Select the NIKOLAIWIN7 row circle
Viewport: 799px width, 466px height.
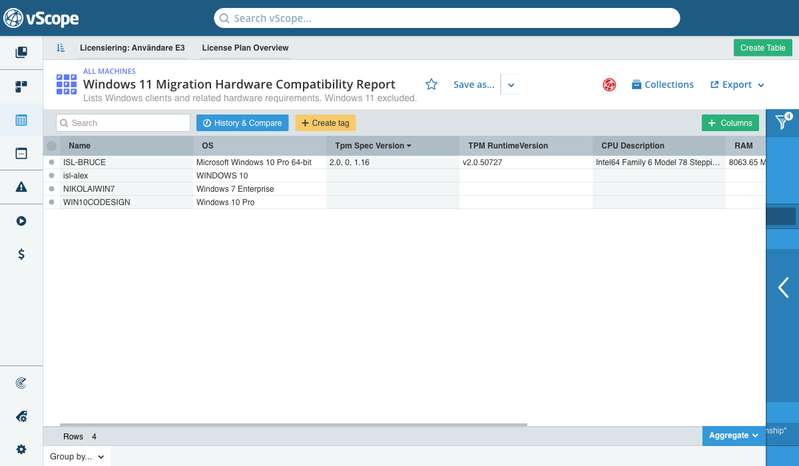click(x=51, y=188)
